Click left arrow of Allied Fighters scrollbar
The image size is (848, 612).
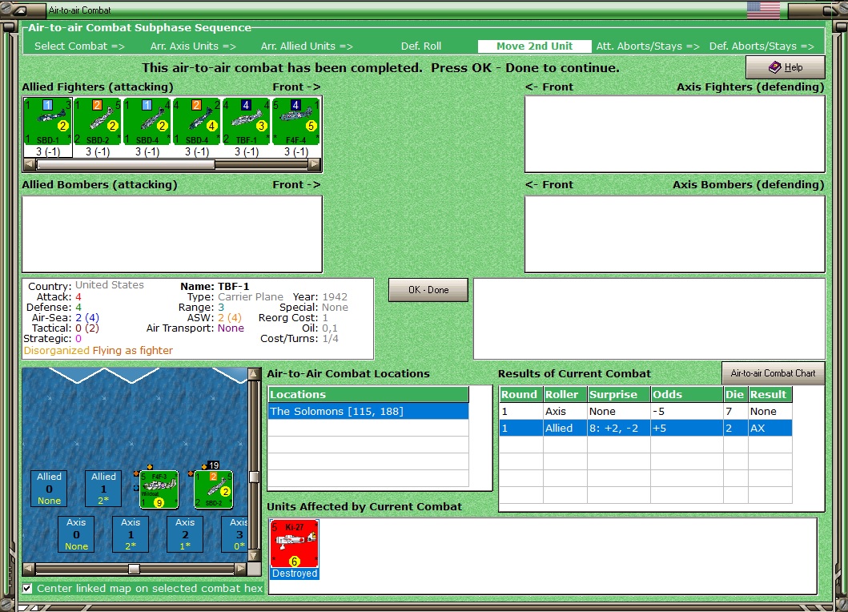pos(29,164)
